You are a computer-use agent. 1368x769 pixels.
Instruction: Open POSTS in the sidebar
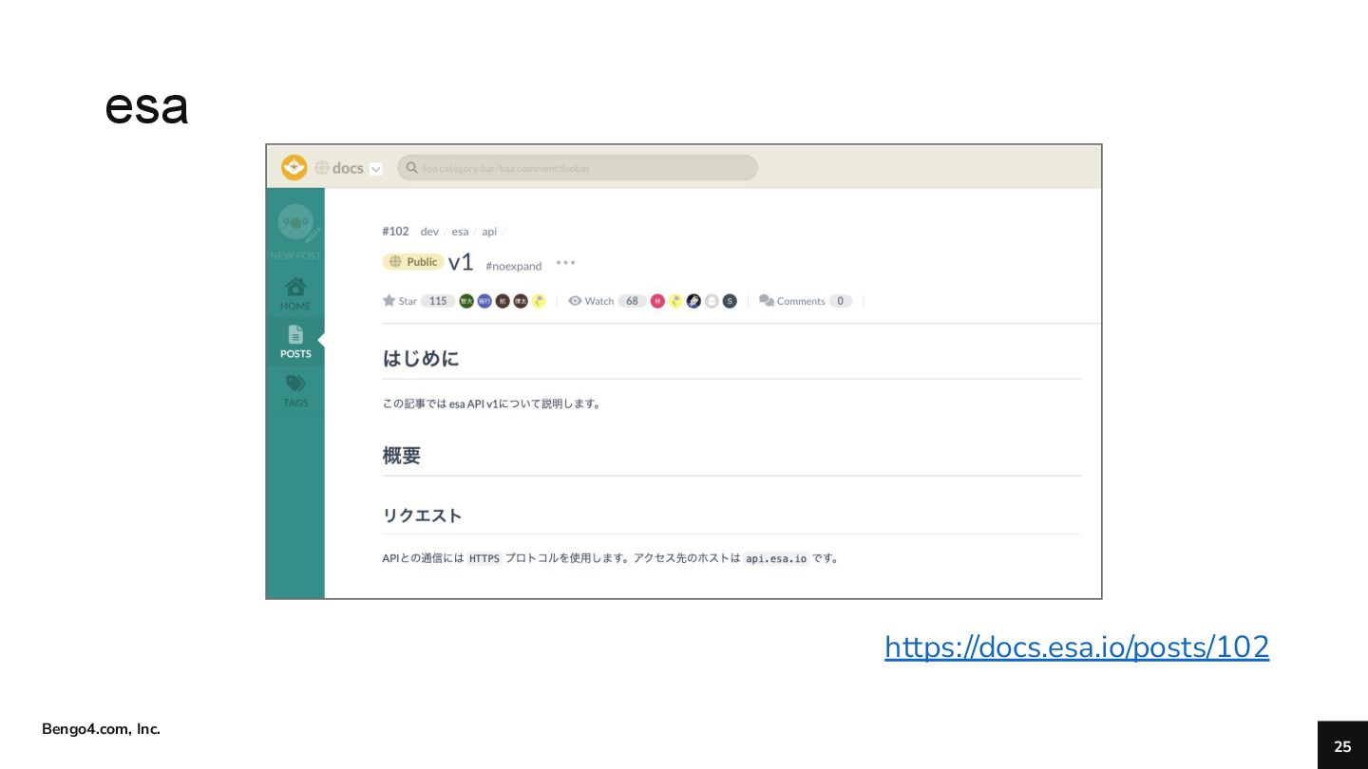coord(295,342)
